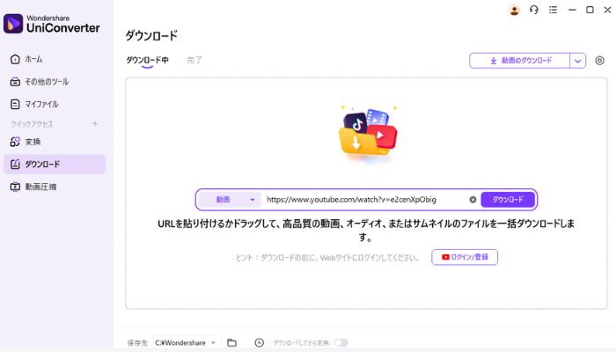616x352 pixels.
Task: Click the ログイン/登録 button
Action: tap(465, 257)
